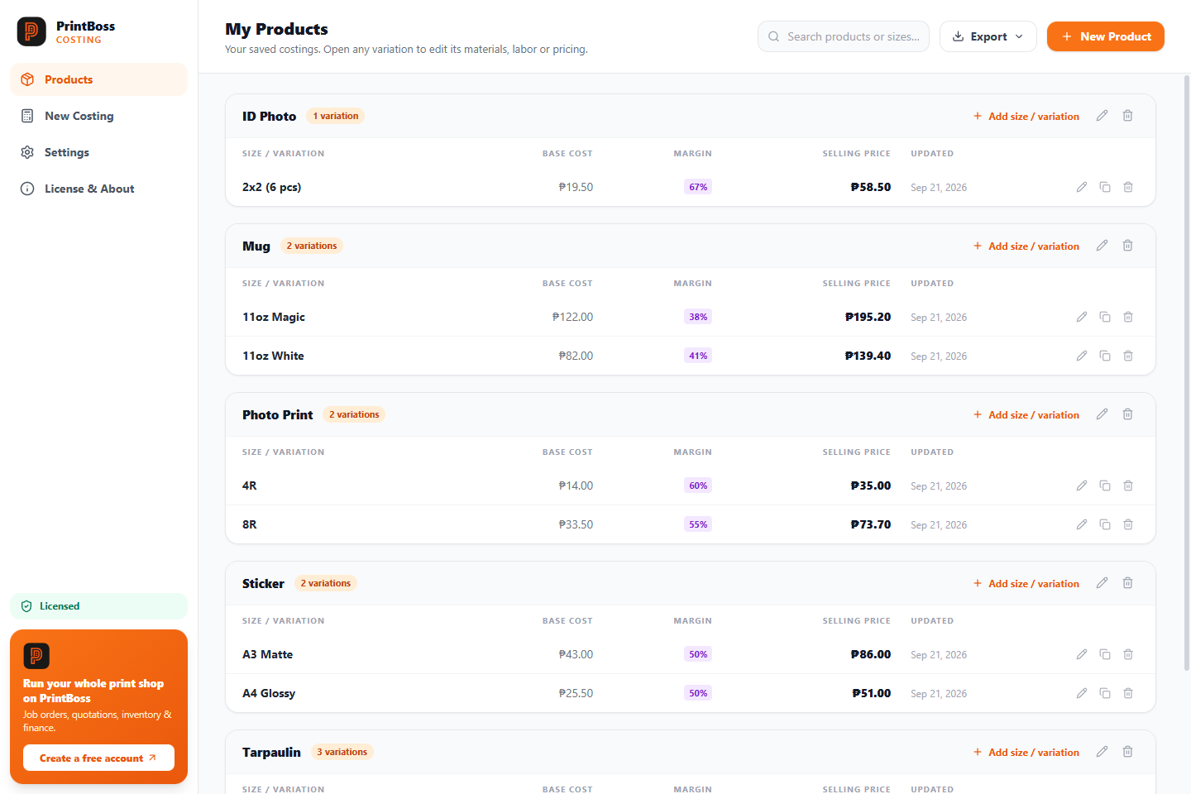
Task: Go to New Costing
Action: pyautogui.click(x=98, y=116)
